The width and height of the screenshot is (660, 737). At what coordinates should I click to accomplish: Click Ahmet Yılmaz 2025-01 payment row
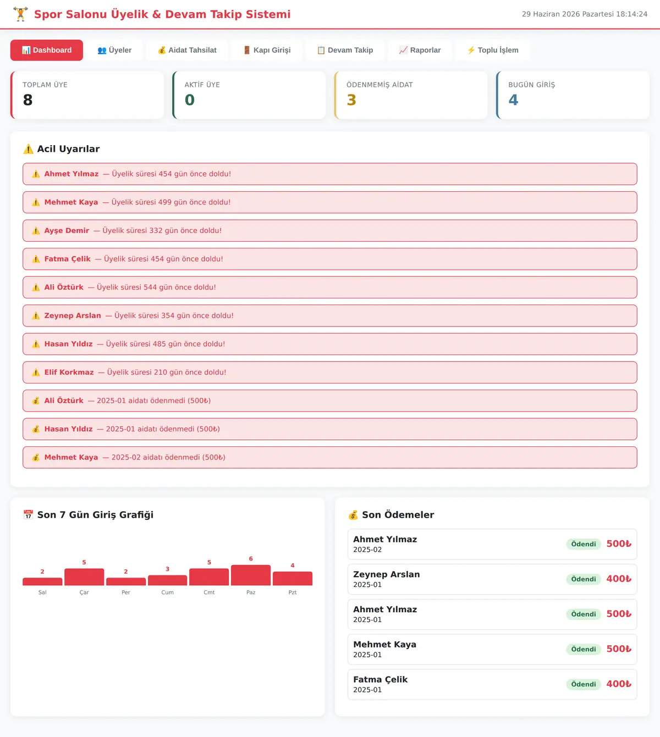tap(492, 614)
